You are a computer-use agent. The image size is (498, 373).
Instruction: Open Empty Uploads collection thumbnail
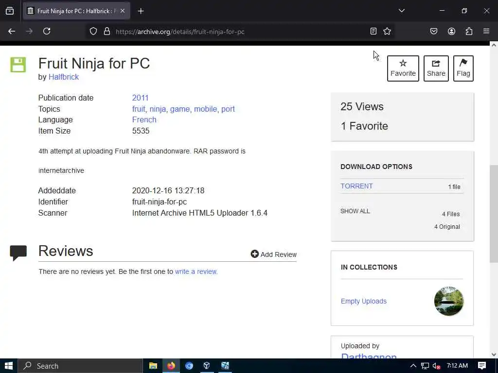(x=449, y=301)
